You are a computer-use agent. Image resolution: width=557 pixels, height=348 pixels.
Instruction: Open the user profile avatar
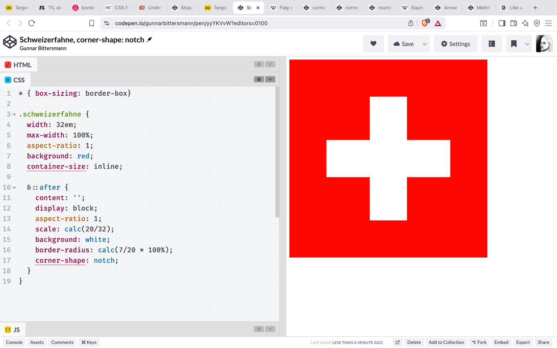pyautogui.click(x=544, y=44)
